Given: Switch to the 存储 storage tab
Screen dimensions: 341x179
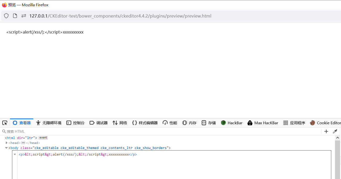Looking at the screenshot, I should 209,123.
